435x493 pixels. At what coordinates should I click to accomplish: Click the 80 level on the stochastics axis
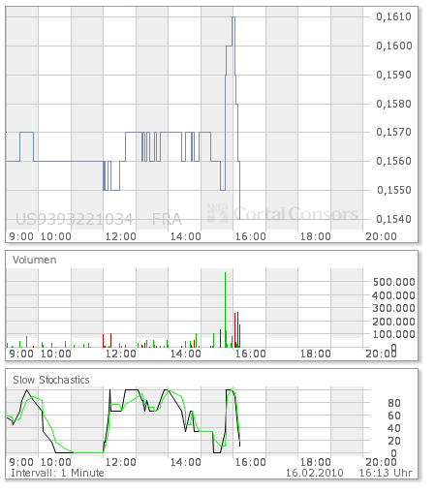click(x=394, y=403)
